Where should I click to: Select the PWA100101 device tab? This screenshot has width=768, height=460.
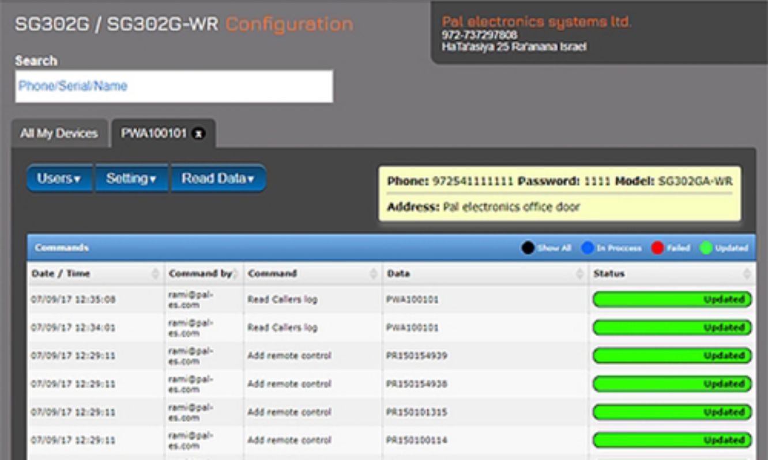tap(153, 134)
